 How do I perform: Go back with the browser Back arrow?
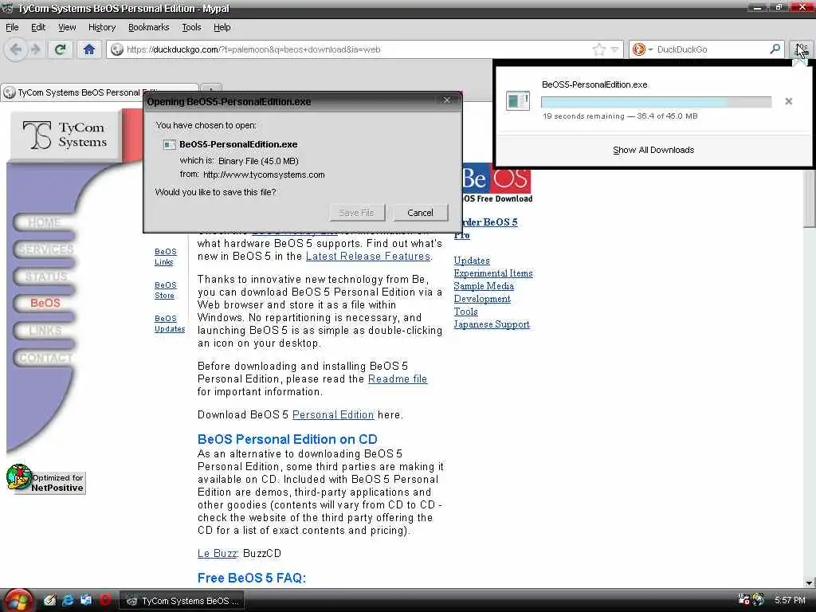coord(16,49)
